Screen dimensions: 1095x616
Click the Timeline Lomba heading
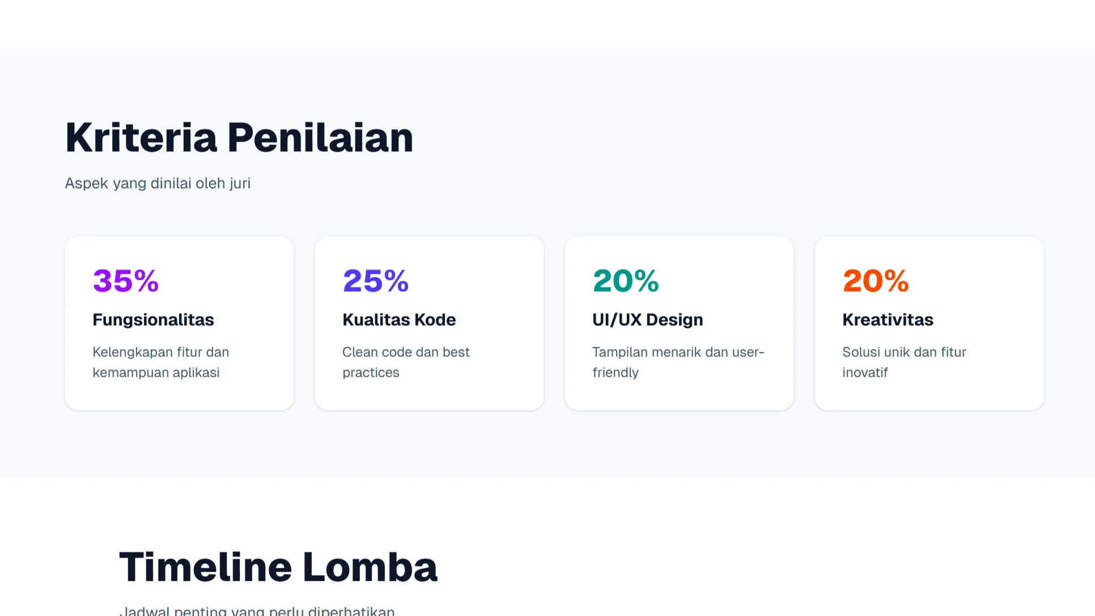click(x=278, y=567)
